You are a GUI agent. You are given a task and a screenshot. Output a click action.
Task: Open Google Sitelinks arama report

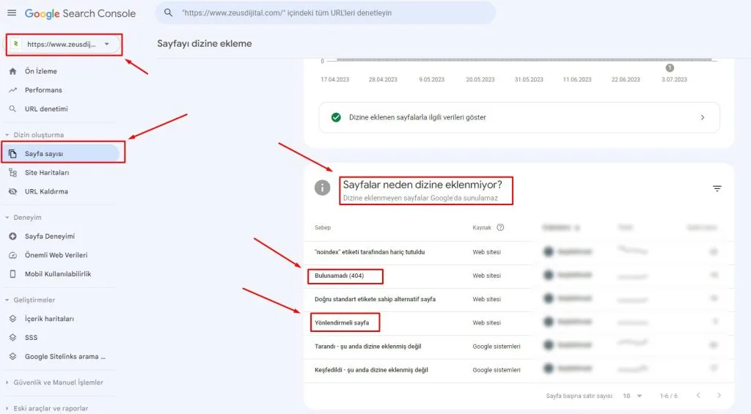65,357
